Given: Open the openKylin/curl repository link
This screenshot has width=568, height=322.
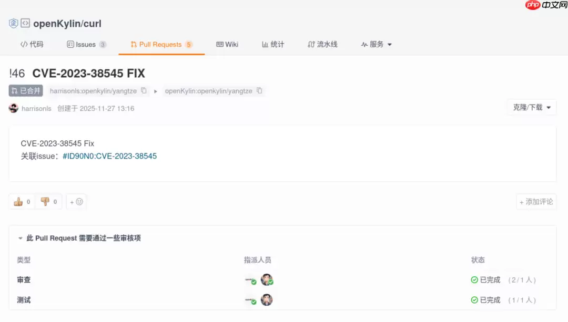Looking at the screenshot, I should 67,24.
